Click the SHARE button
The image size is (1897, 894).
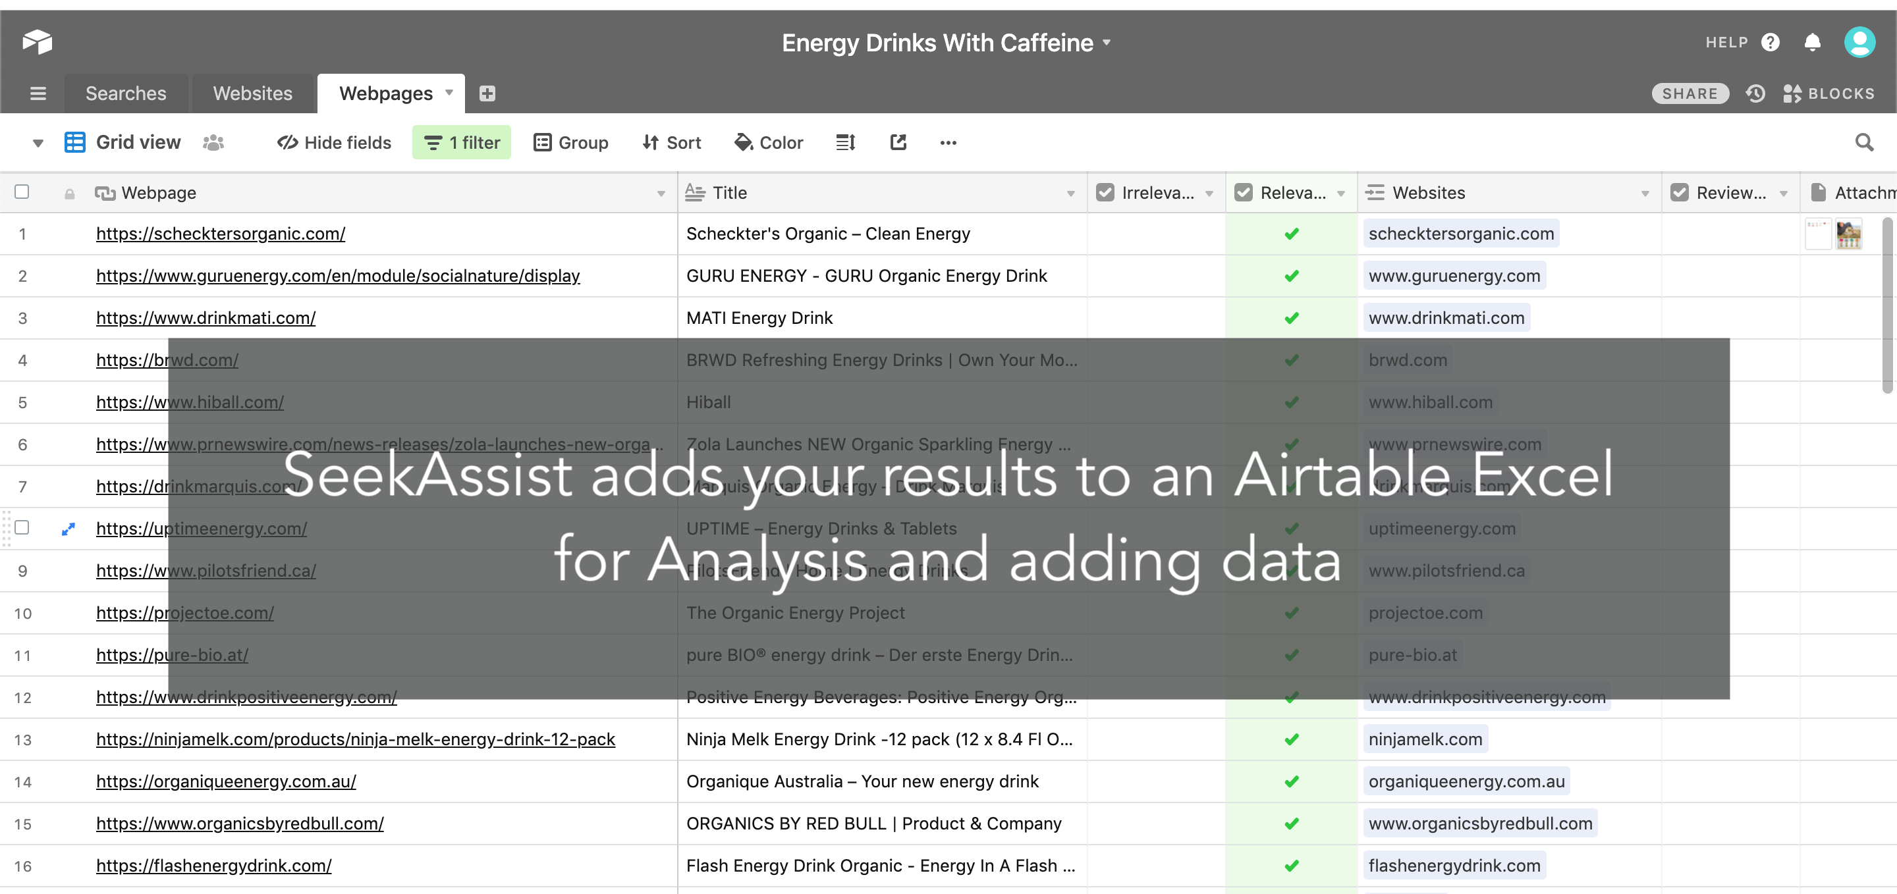(1690, 93)
